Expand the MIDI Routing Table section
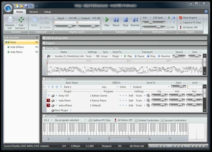The image size is (212, 152). coord(44,38)
